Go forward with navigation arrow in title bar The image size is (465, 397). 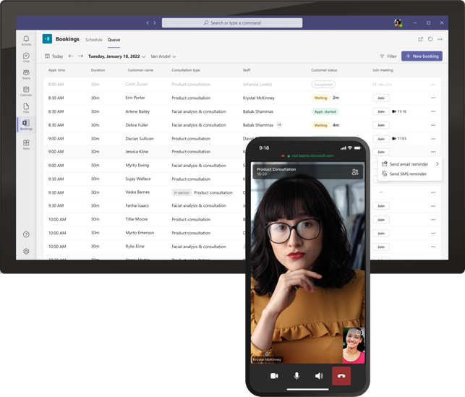(x=155, y=23)
